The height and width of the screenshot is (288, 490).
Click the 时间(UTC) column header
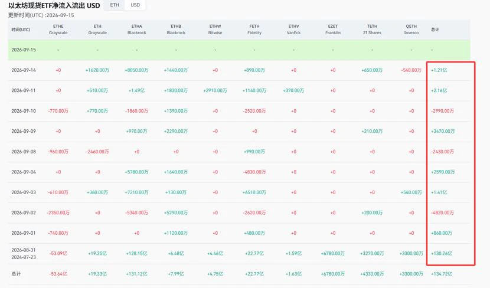pyautogui.click(x=21, y=30)
